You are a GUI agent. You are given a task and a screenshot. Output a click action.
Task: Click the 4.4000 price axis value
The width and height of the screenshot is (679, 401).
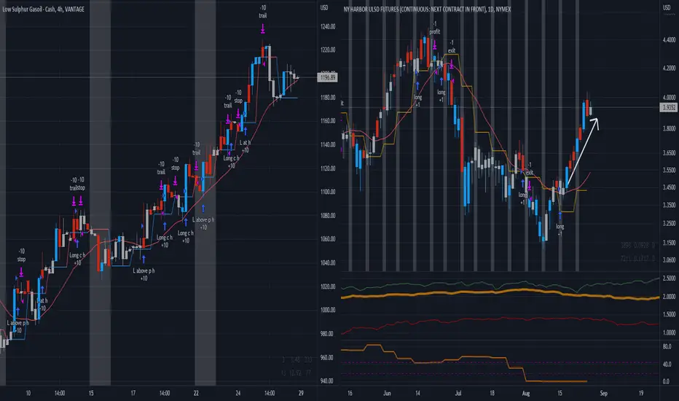tap(669, 39)
